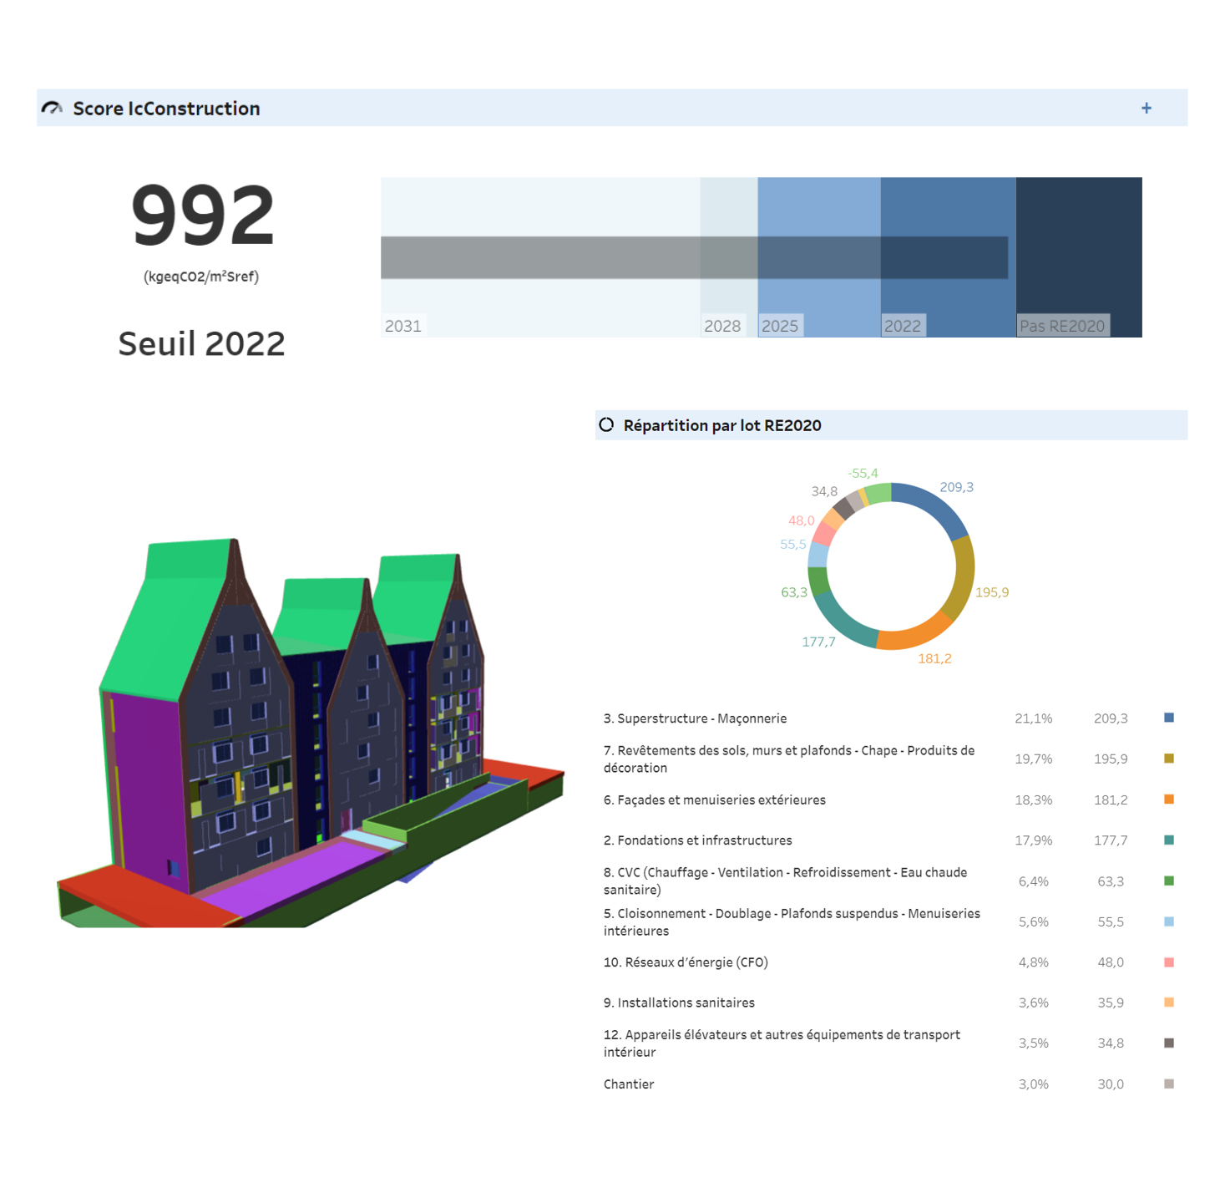The height and width of the screenshot is (1203, 1225).
Task: Click the green CVC legend color square
Action: tap(1168, 881)
